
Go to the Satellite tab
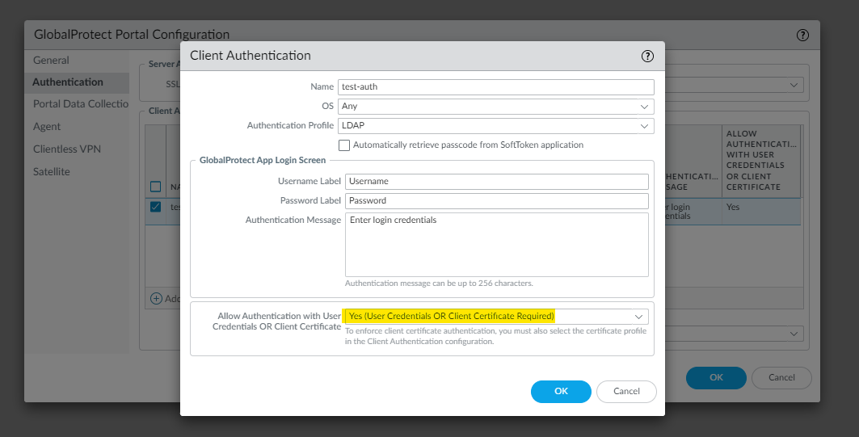point(52,172)
